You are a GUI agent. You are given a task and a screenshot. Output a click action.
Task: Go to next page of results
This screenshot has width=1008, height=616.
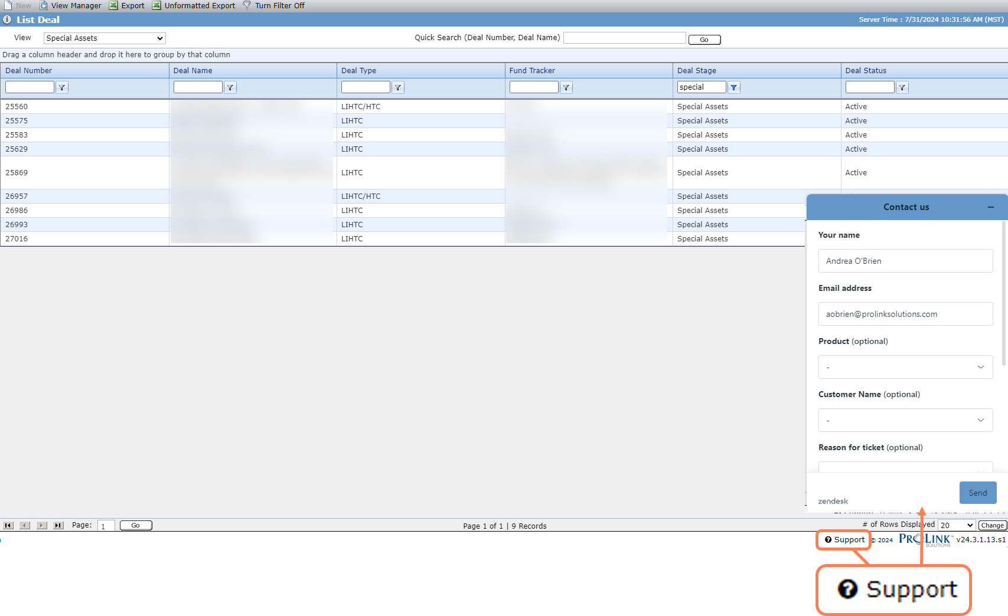[x=42, y=525]
